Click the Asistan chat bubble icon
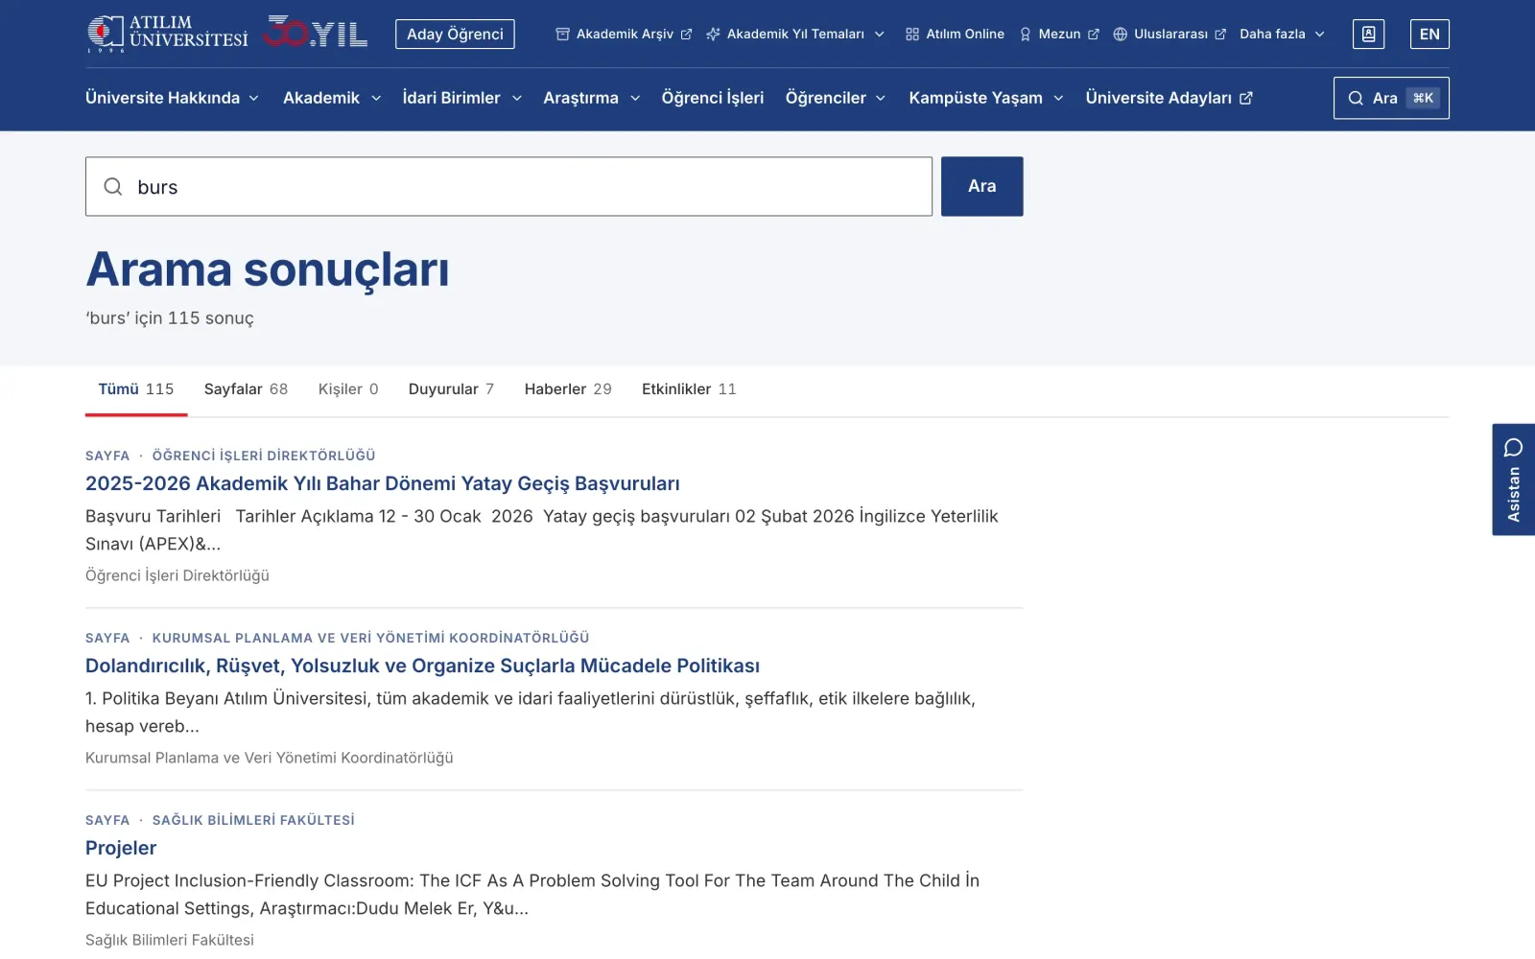The width and height of the screenshot is (1535, 959). click(1514, 448)
